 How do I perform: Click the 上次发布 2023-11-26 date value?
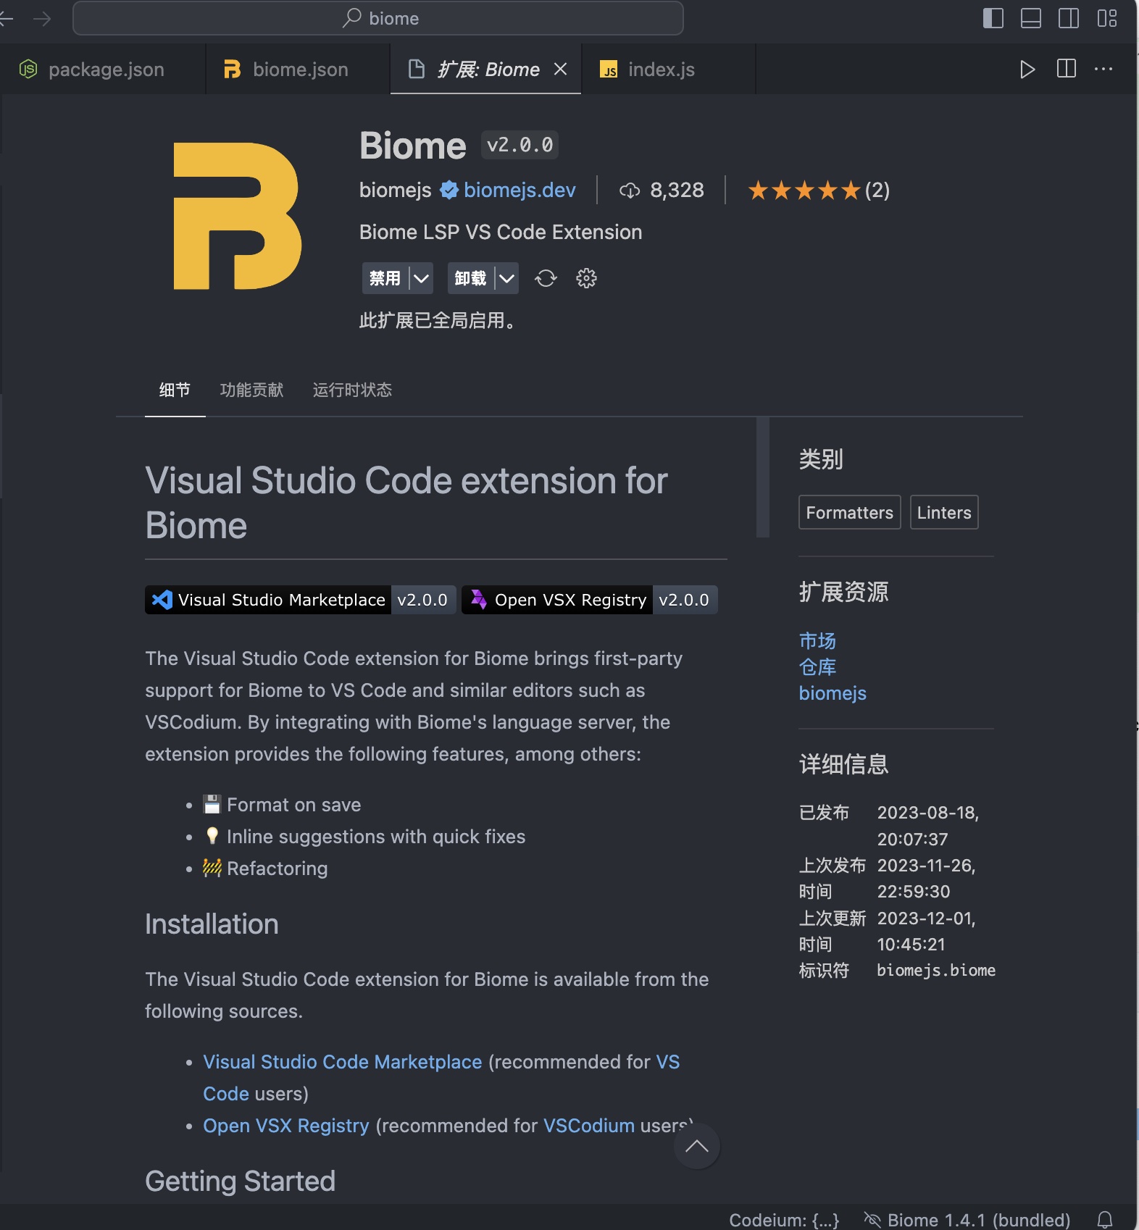pos(927,879)
